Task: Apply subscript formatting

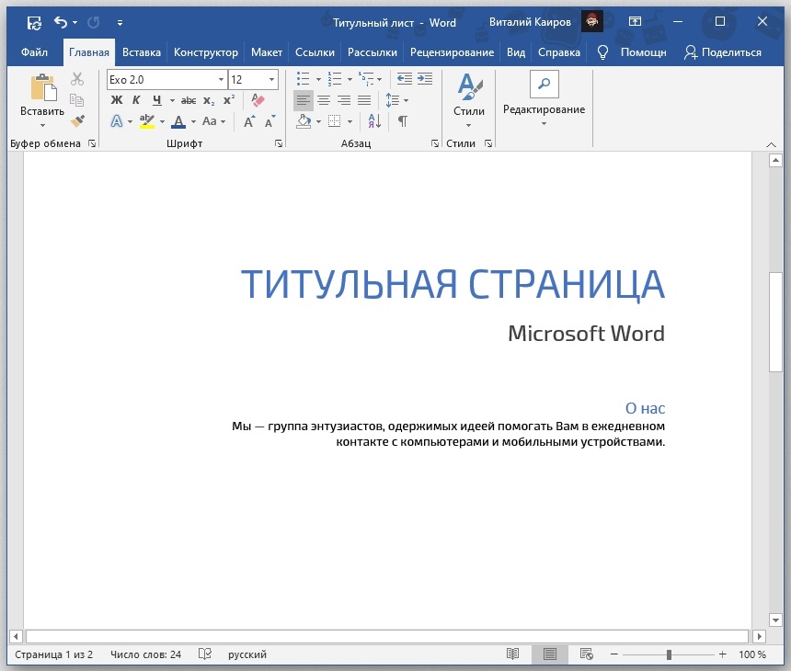Action: [x=210, y=100]
